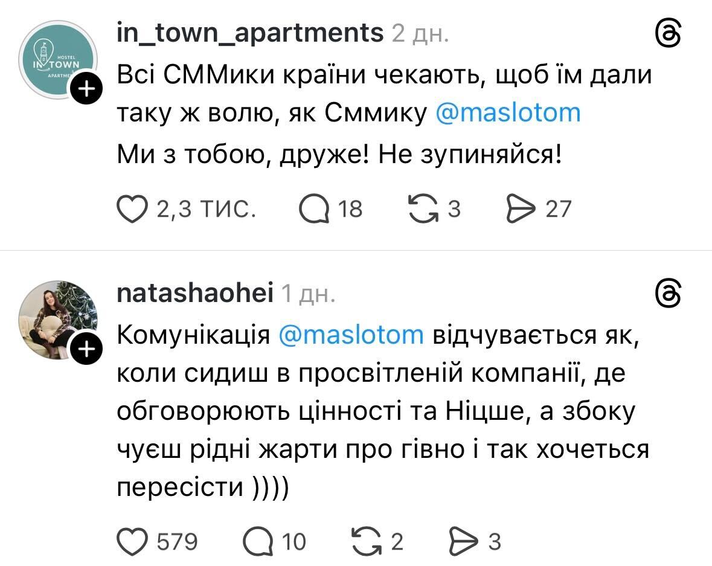Repost the in_town_apartments thread

[x=425, y=209]
